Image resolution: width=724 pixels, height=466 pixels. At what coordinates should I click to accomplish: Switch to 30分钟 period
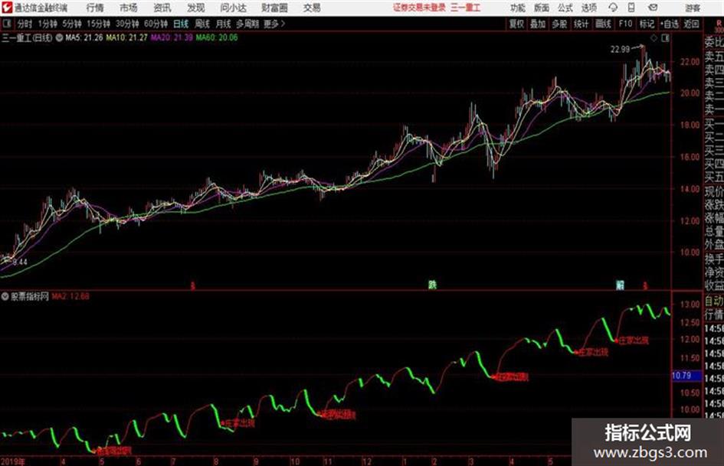(x=127, y=24)
